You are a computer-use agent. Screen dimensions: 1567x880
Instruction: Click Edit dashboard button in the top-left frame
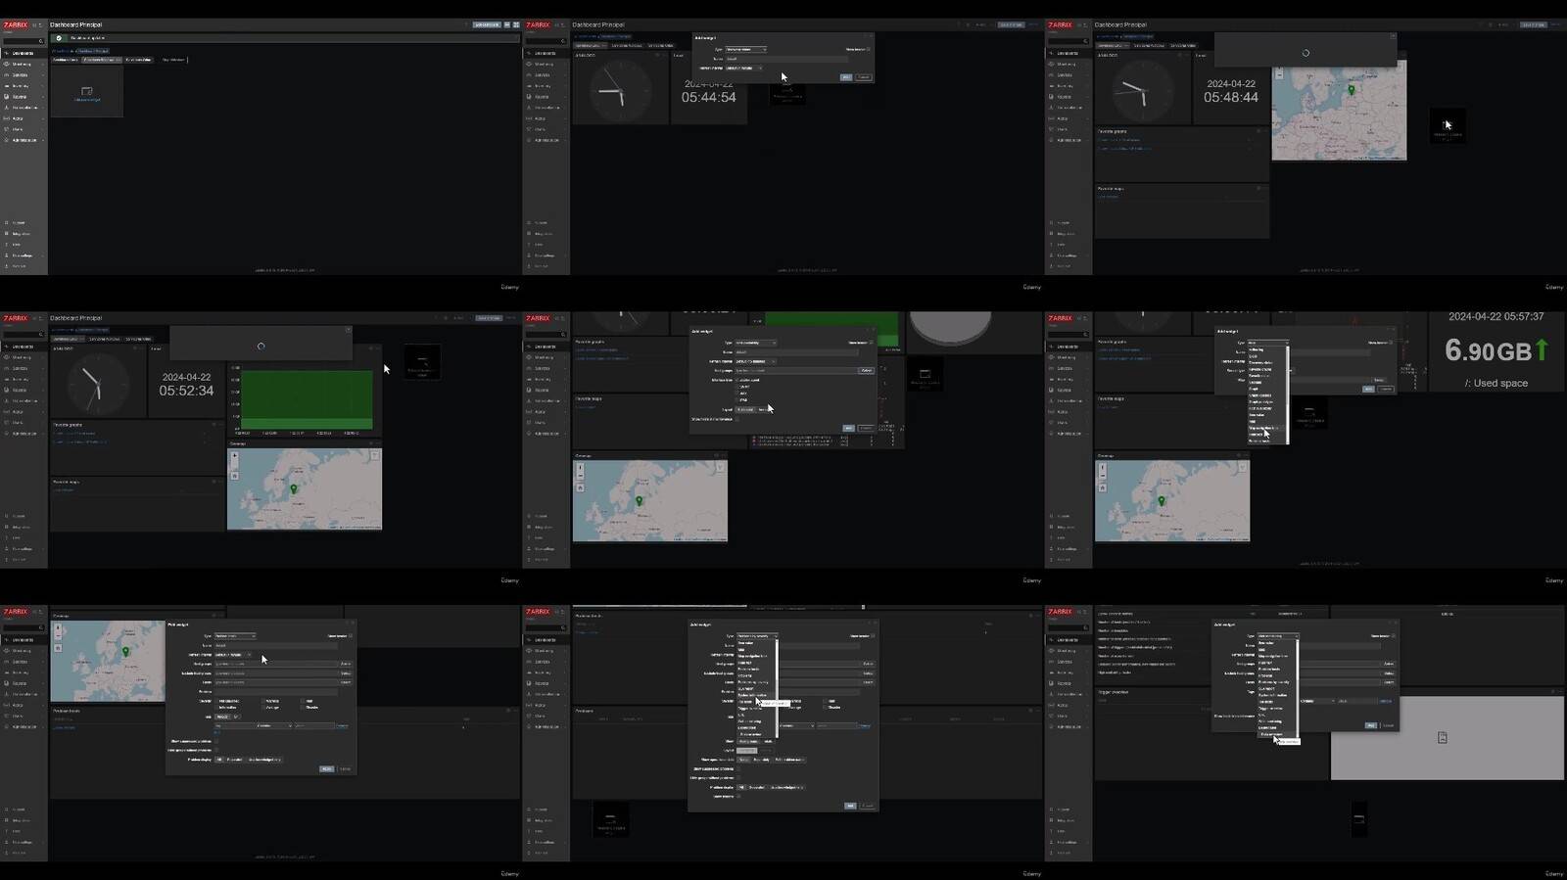(x=487, y=24)
